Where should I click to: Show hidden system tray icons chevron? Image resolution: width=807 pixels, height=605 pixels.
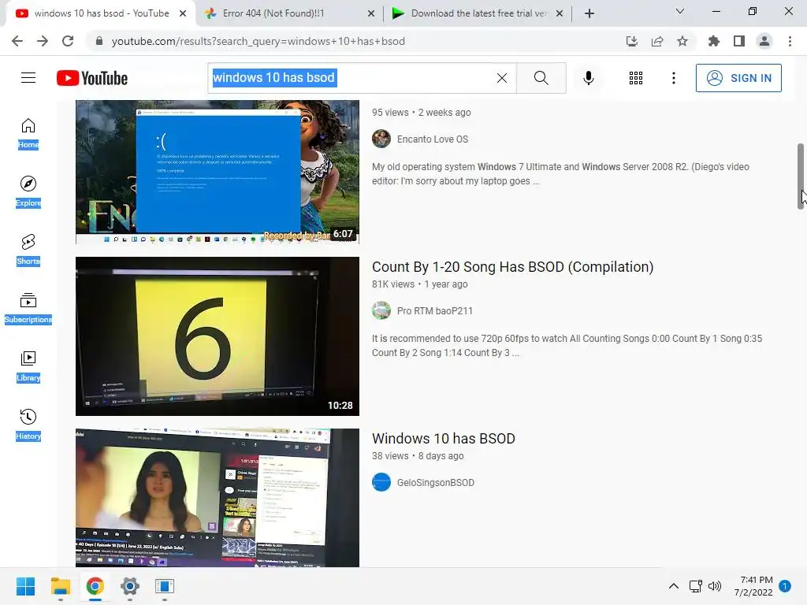[673, 586]
